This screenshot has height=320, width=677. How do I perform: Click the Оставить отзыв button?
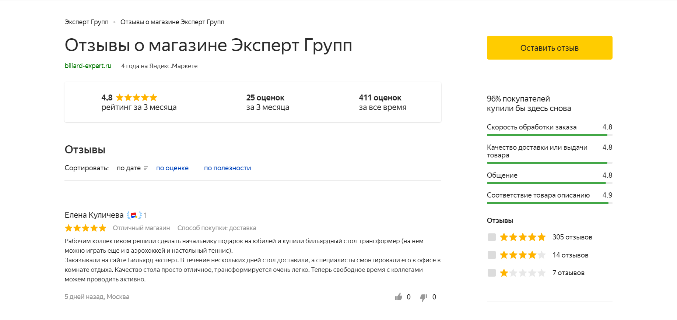550,48
